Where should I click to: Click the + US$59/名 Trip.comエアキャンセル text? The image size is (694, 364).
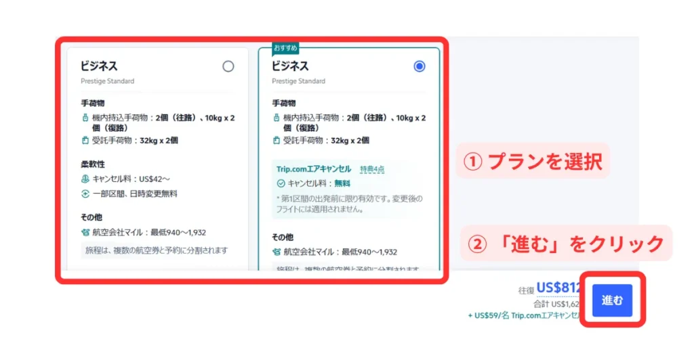coord(522,315)
